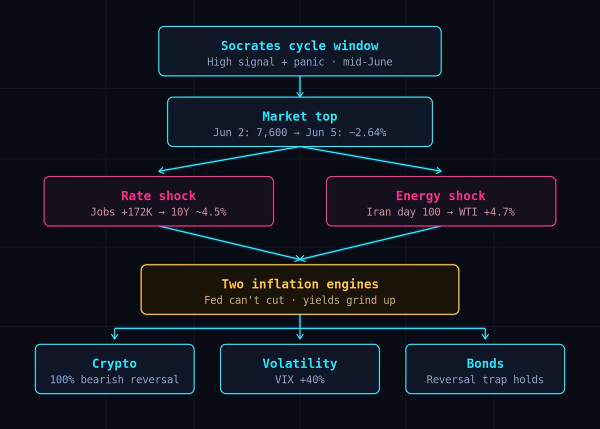Select 'Jobs +172K → 10Y ~4.5%' text
The height and width of the screenshot is (429, 600).
[x=158, y=212]
